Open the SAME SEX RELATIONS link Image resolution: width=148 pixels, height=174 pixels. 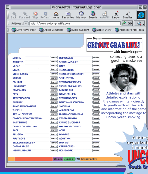coord(24,106)
